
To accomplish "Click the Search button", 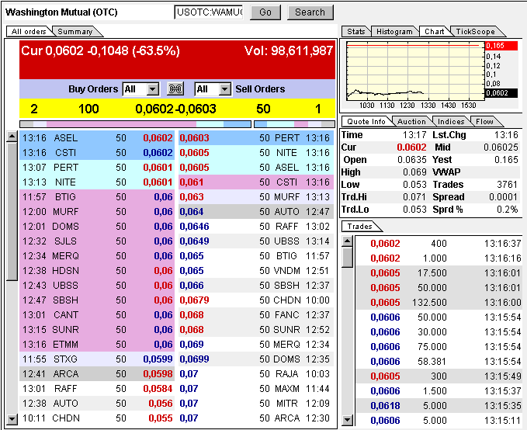I will point(310,12).
